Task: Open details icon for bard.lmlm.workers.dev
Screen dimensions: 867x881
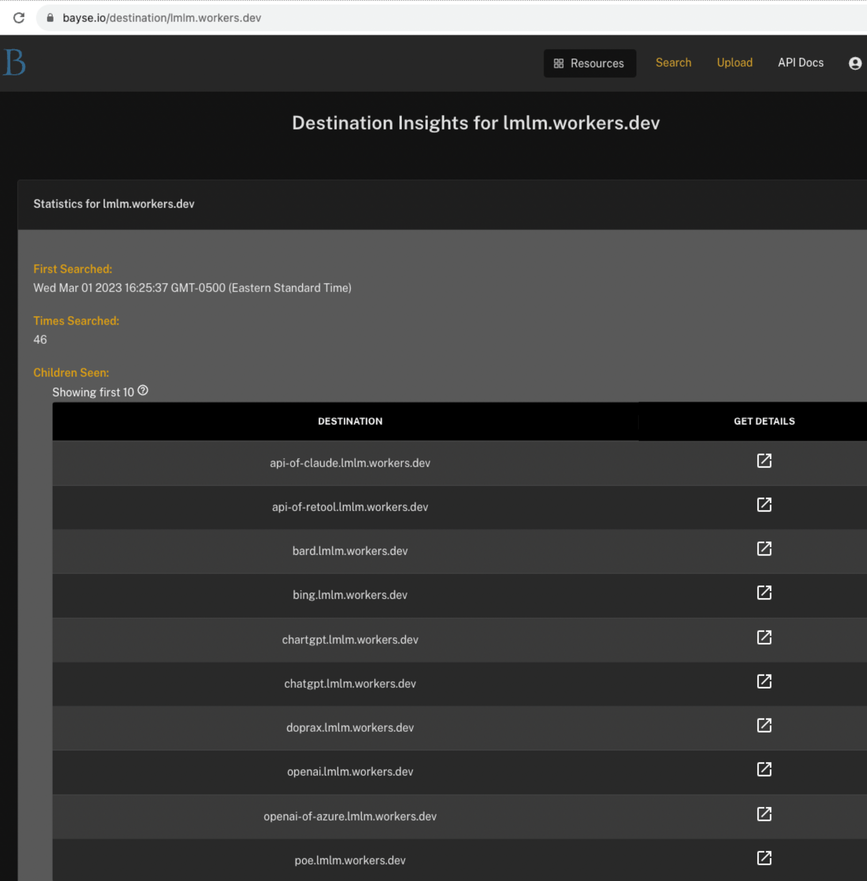Action: click(764, 549)
